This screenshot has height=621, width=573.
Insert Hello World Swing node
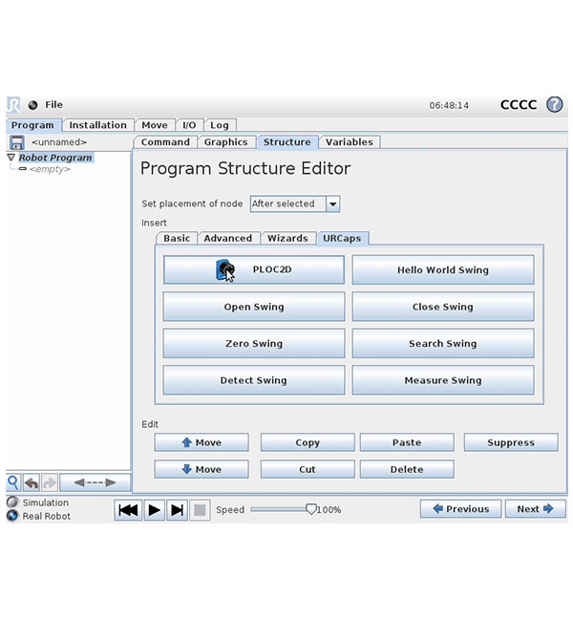(x=443, y=269)
